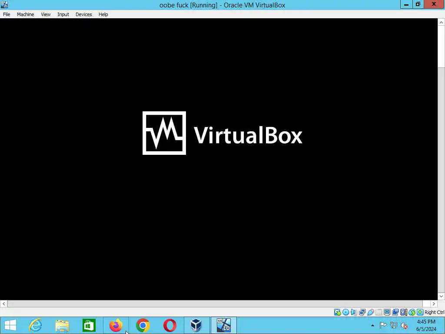Screen dimensions: 445x334
Task: Click the hard disk activity status icon
Action: pos(337,312)
